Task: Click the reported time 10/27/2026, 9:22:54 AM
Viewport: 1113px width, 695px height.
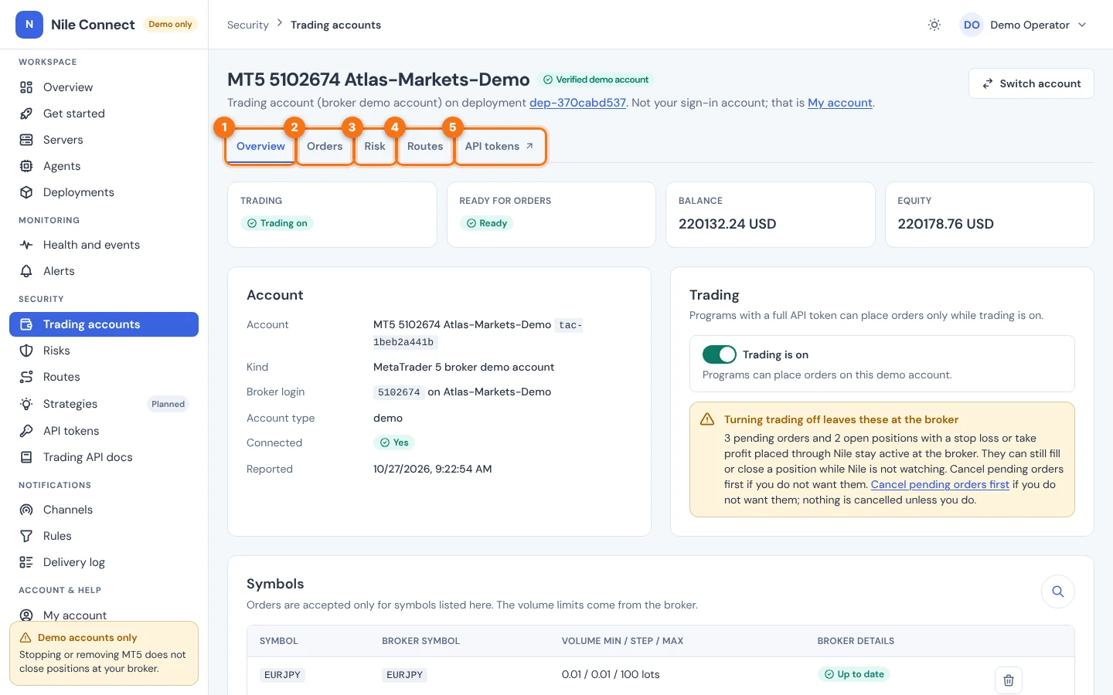Action: [x=433, y=469]
